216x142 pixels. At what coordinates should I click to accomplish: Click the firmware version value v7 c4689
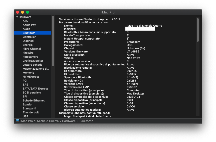133,51
